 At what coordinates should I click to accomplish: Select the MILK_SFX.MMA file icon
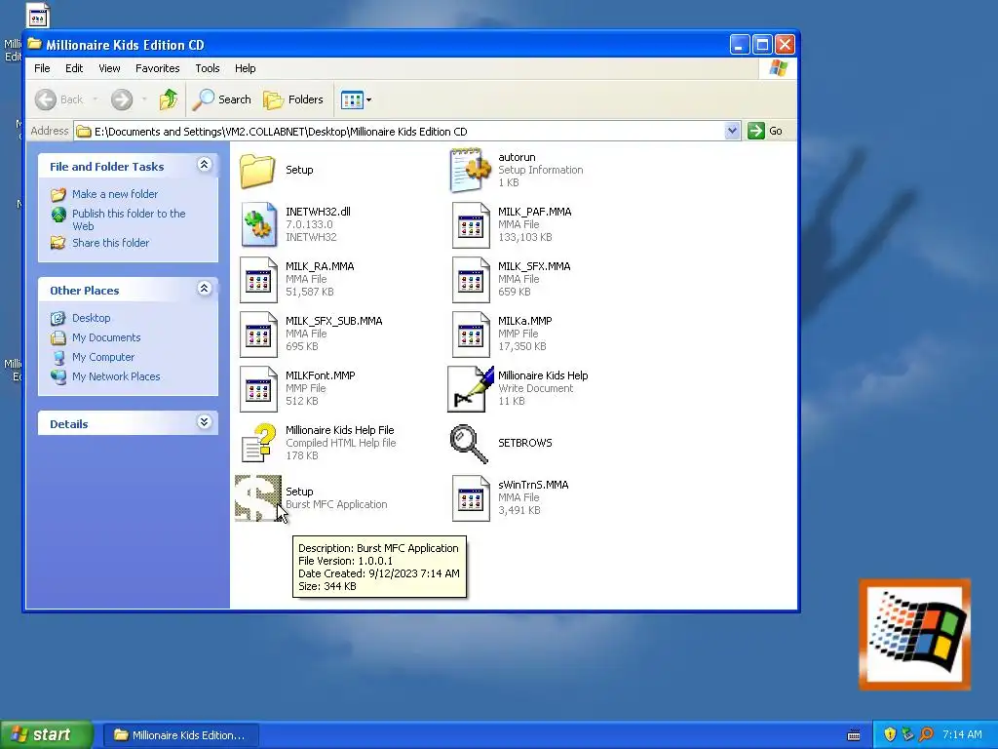point(471,280)
